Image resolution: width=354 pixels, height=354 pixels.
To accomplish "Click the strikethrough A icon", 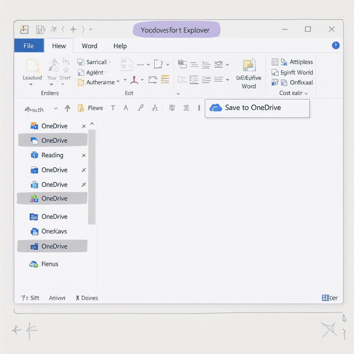I will tap(155, 108).
